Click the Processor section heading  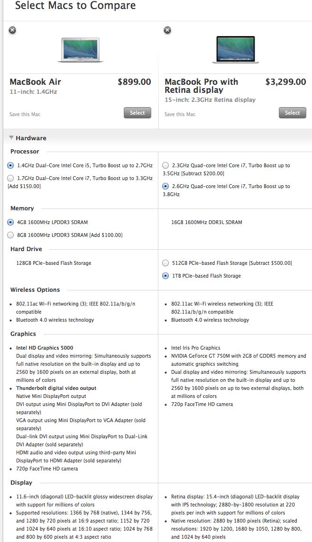(25, 152)
